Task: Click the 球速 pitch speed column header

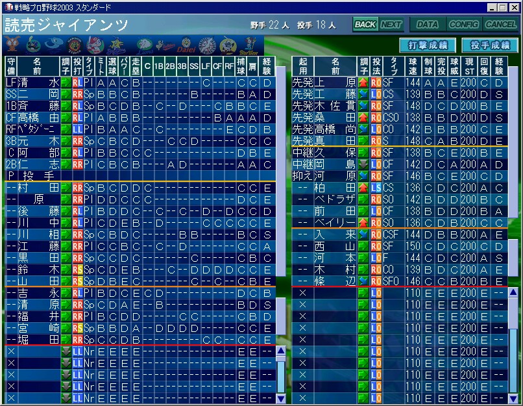Action: click(412, 66)
